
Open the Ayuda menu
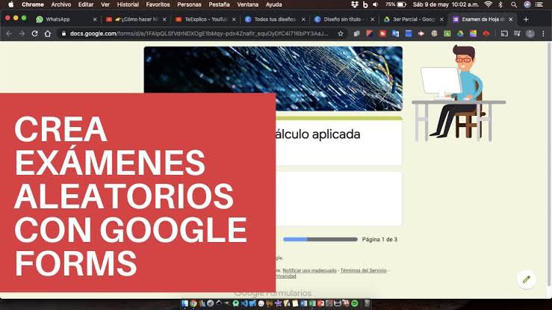point(273,4)
